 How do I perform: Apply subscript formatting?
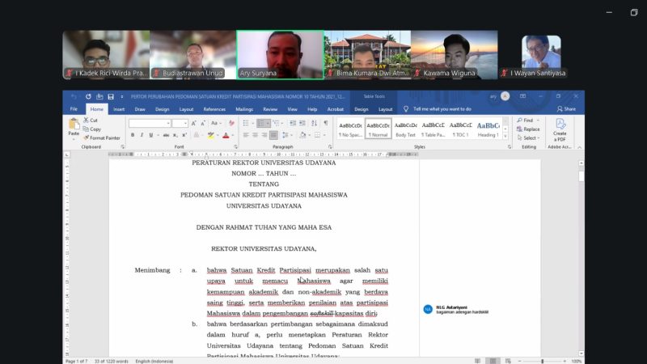175,135
